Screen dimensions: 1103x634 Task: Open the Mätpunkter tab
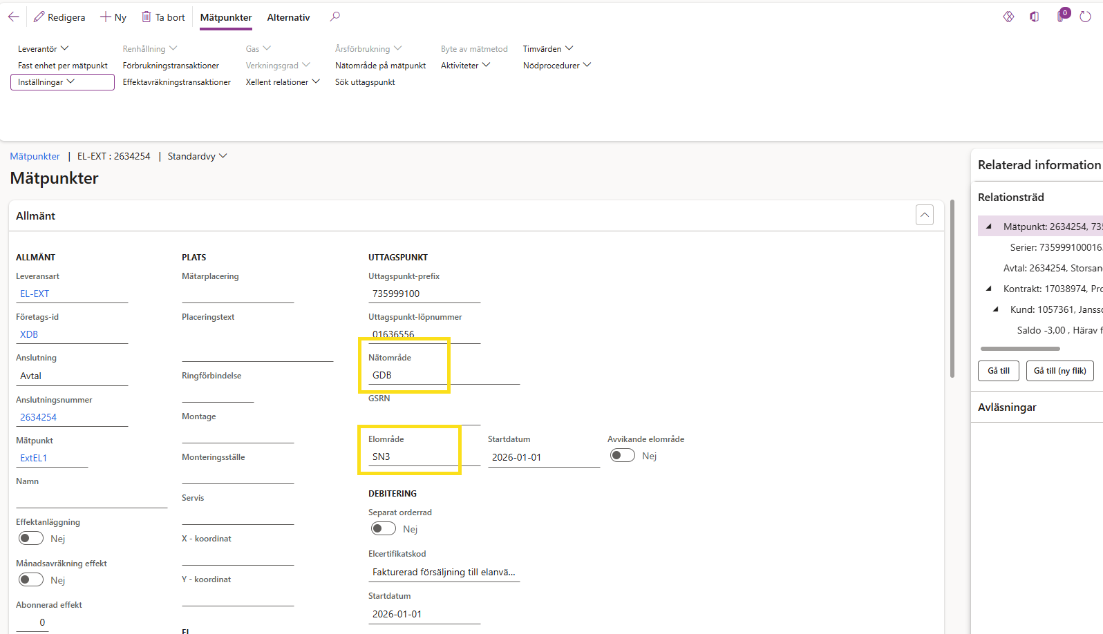coord(226,17)
